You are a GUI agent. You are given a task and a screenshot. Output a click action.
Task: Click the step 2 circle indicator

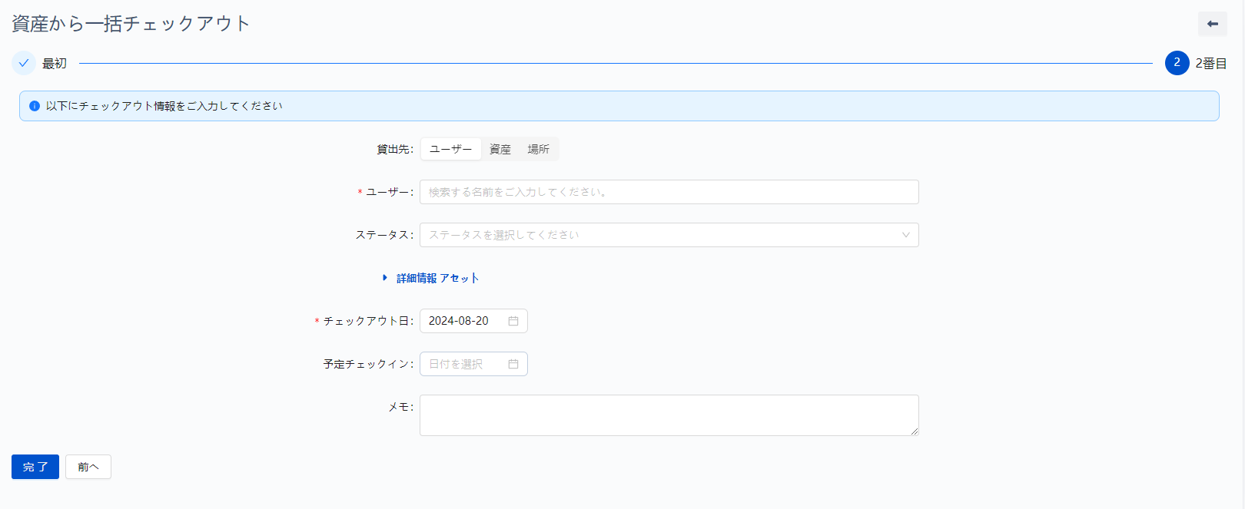(1177, 63)
